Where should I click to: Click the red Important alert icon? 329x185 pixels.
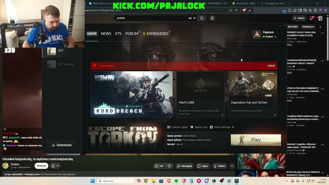[x=94, y=66]
